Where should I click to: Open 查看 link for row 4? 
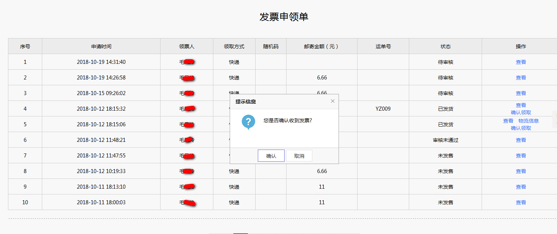pos(521,105)
